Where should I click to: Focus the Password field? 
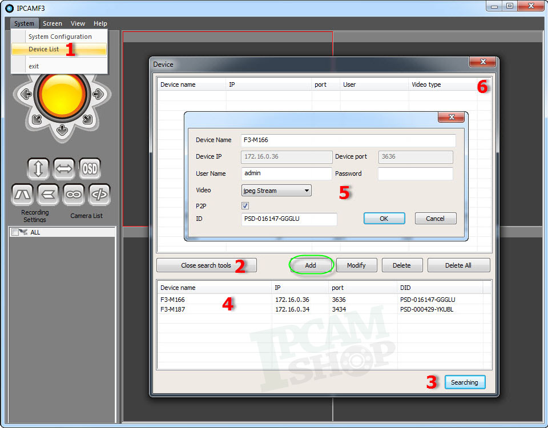tap(416, 173)
